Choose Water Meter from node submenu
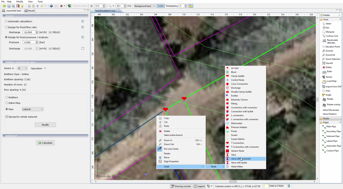The height and width of the screenshot is (189, 343). [237, 167]
